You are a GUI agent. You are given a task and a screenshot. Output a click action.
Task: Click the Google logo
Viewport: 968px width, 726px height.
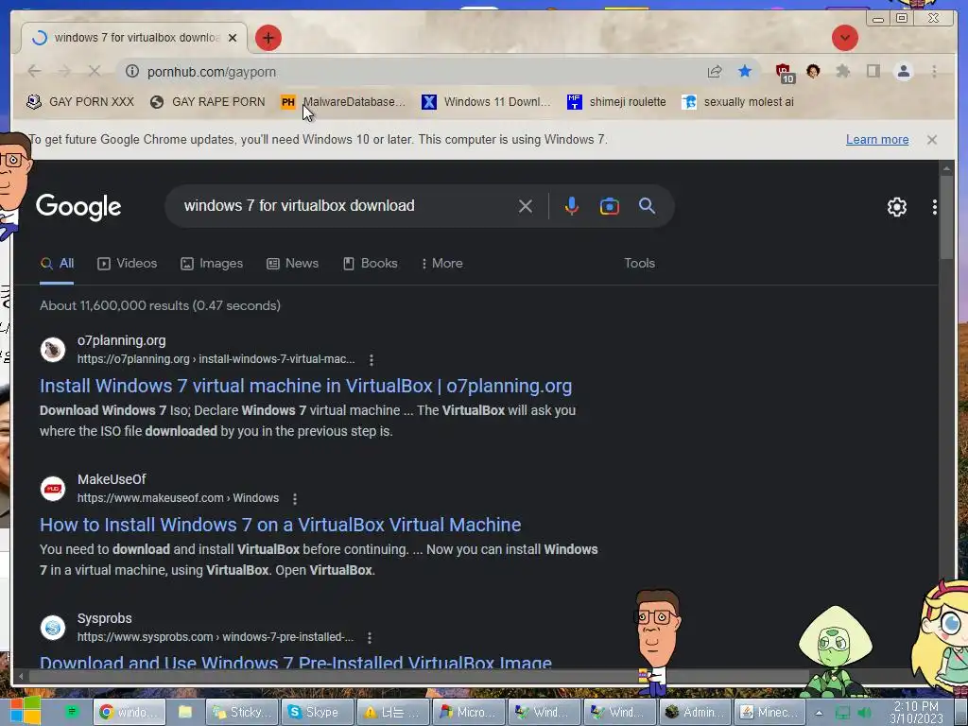pos(78,207)
